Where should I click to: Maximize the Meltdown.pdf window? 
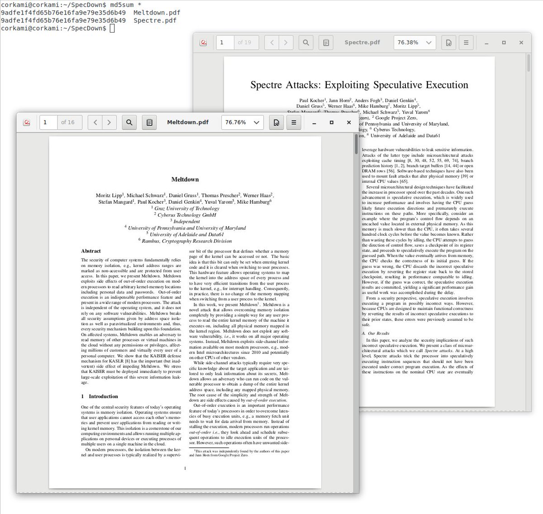(331, 123)
